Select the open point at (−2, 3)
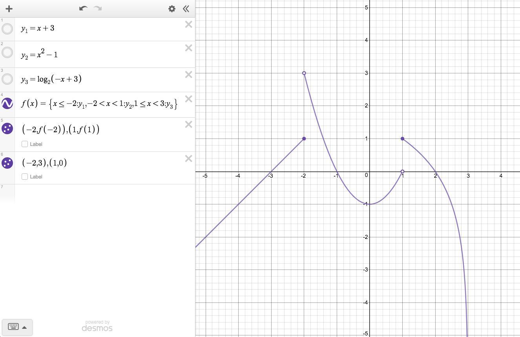The width and height of the screenshot is (520, 337). 304,73
